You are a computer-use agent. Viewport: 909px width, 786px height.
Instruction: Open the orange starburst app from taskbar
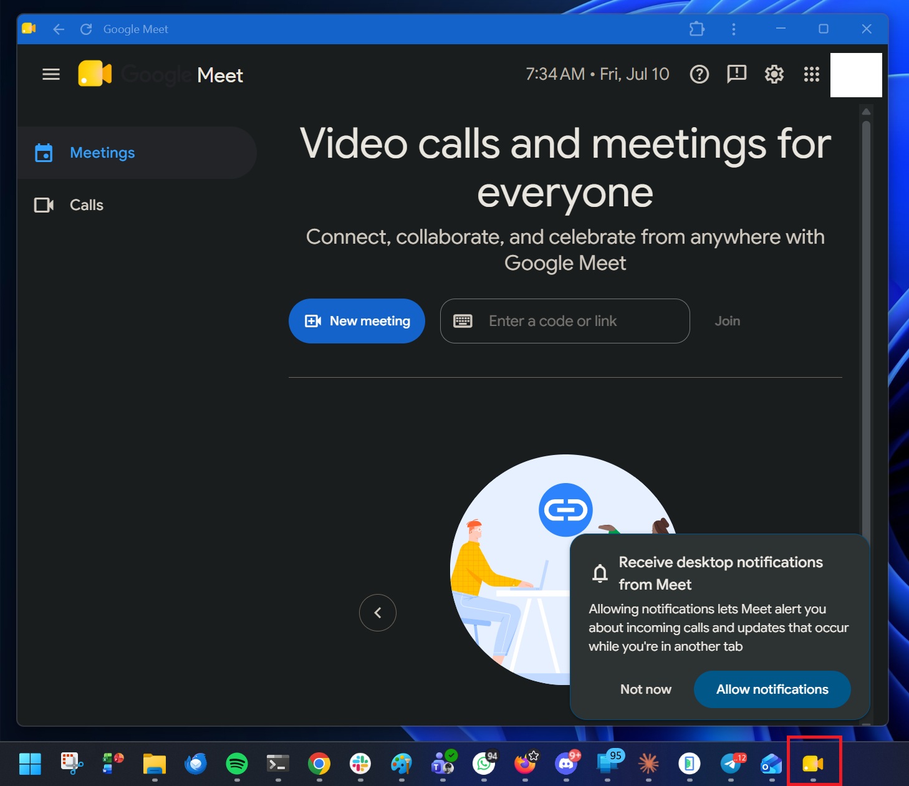[648, 764]
